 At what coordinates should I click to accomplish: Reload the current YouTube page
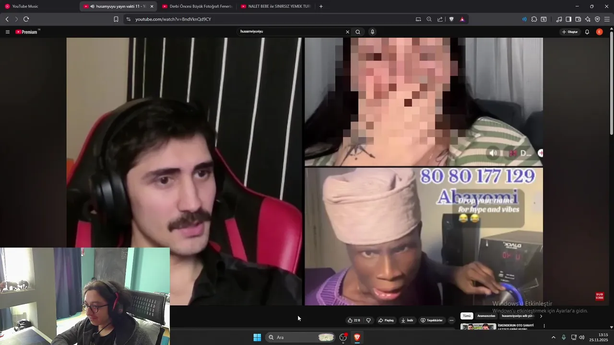coord(26,19)
